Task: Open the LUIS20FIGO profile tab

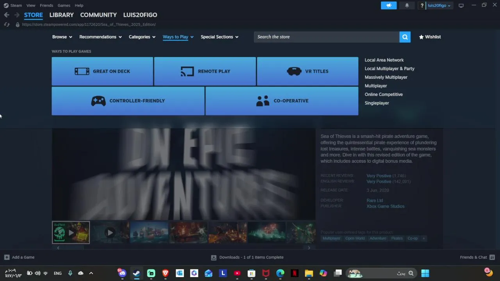Action: [x=140, y=15]
